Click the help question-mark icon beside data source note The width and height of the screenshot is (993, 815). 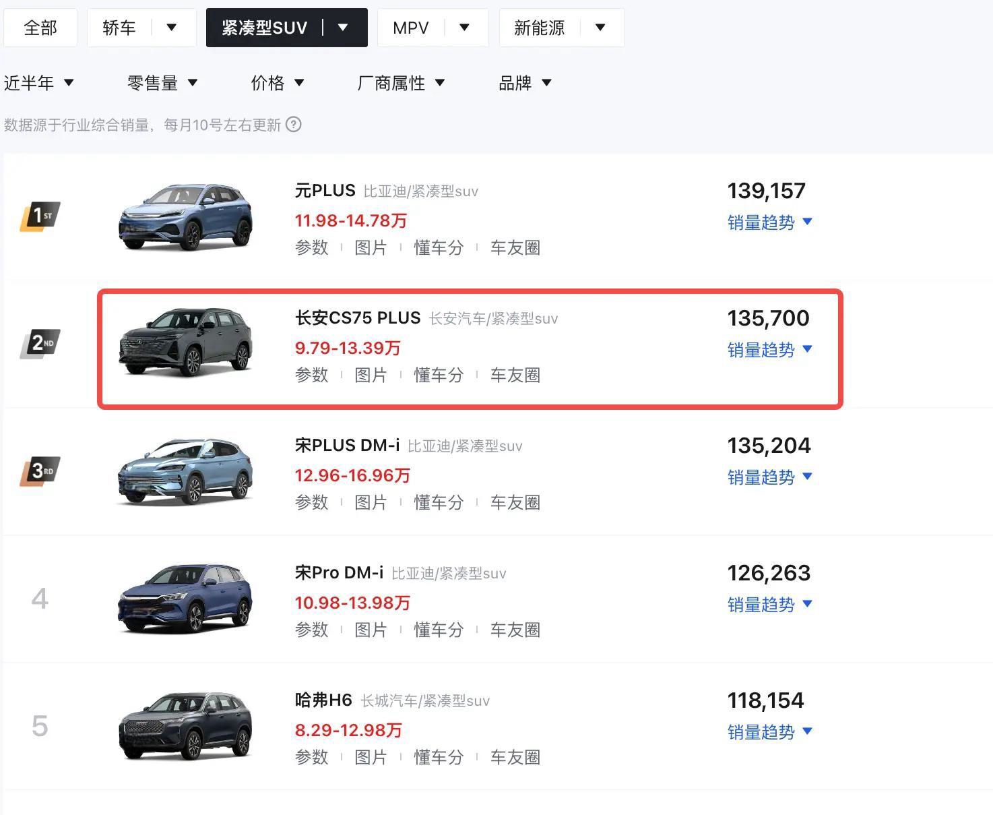click(x=294, y=125)
